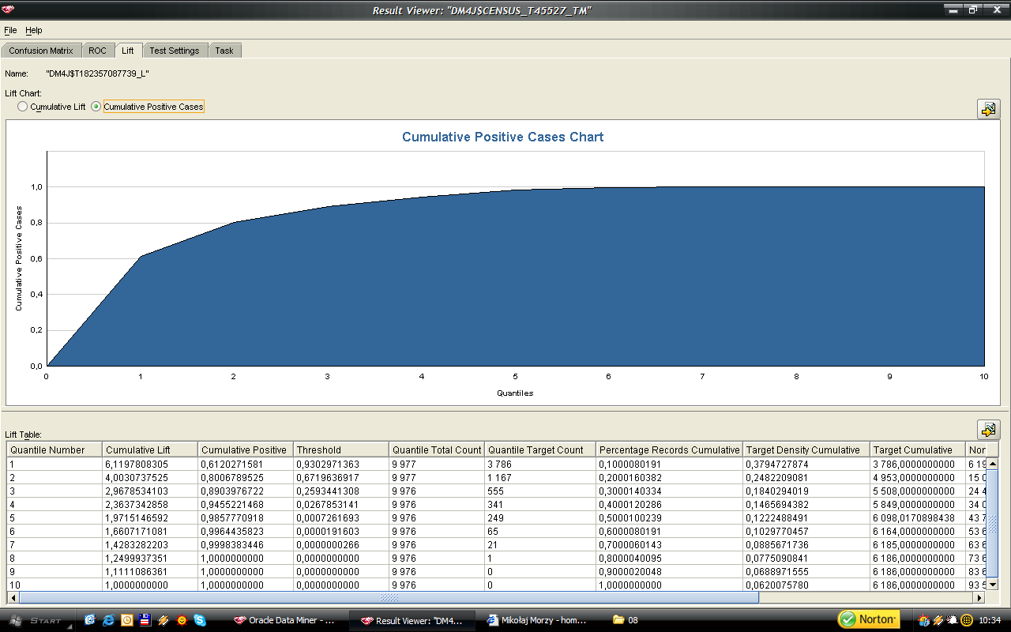Open the File menu
Viewport: 1011px width, 632px height.
click(x=10, y=30)
